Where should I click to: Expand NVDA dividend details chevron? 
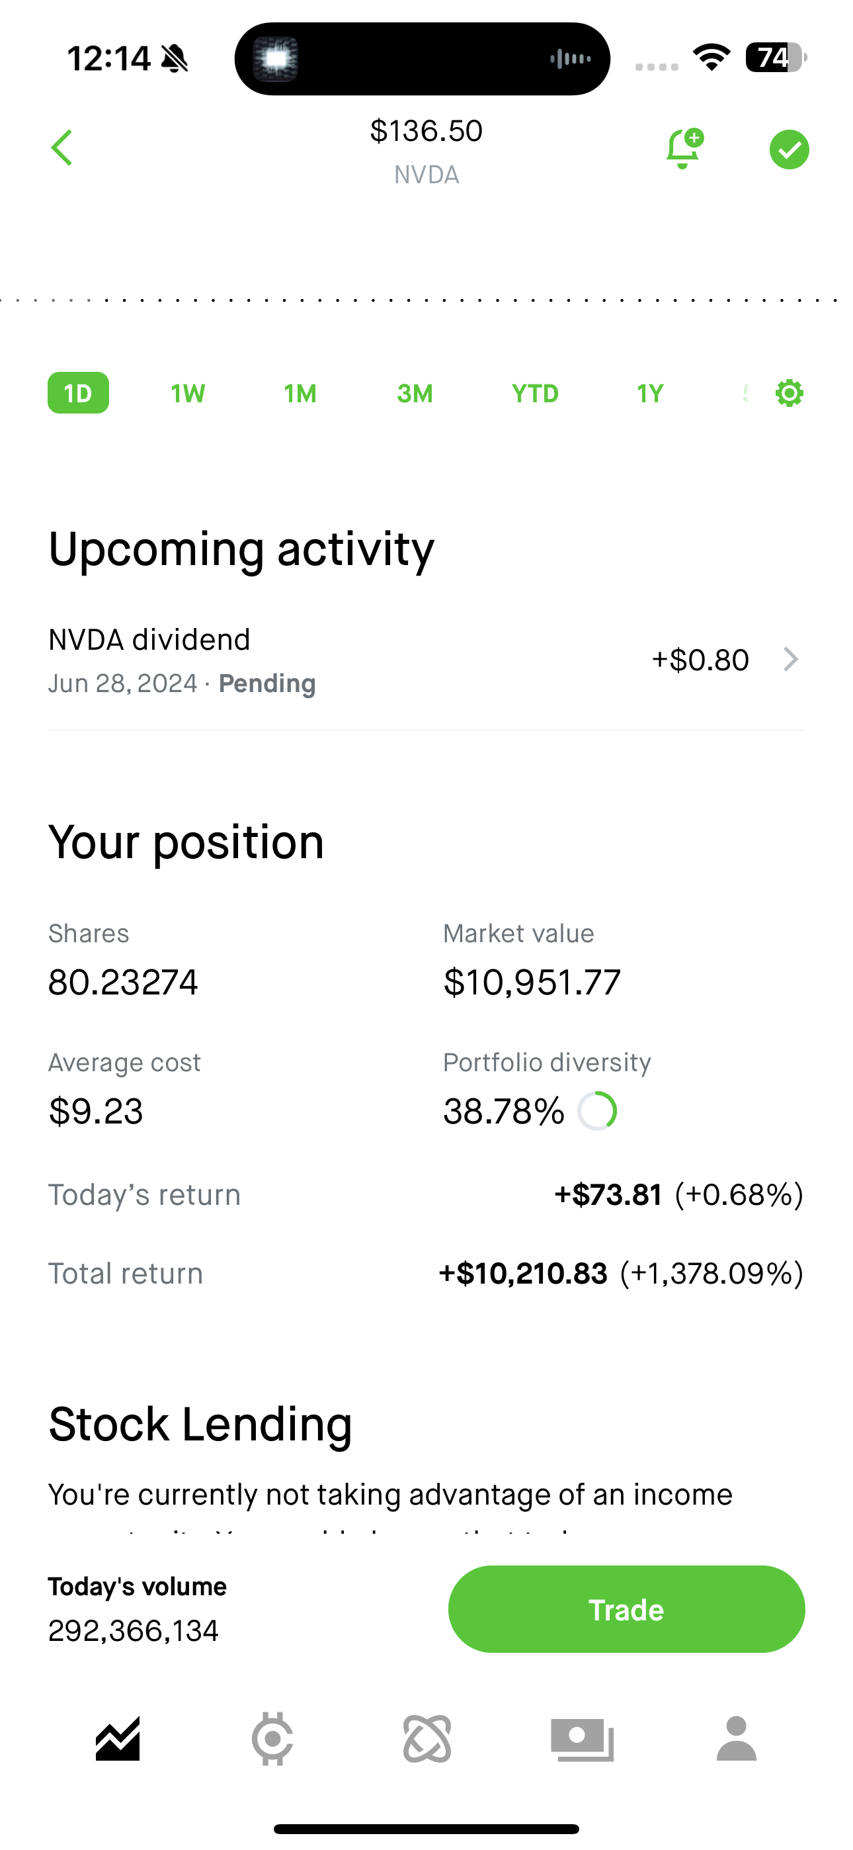(790, 659)
